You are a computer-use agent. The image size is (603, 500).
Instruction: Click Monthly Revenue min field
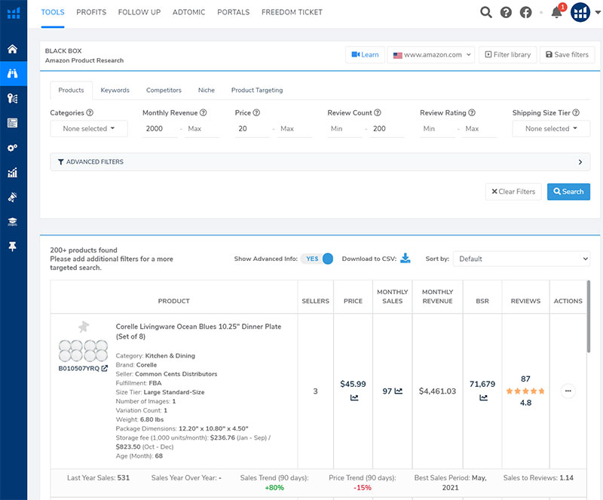pyautogui.click(x=160, y=128)
